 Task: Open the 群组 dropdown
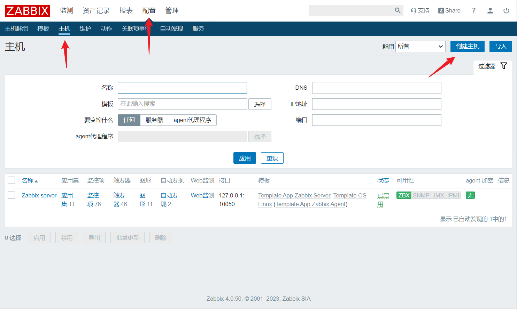(420, 46)
